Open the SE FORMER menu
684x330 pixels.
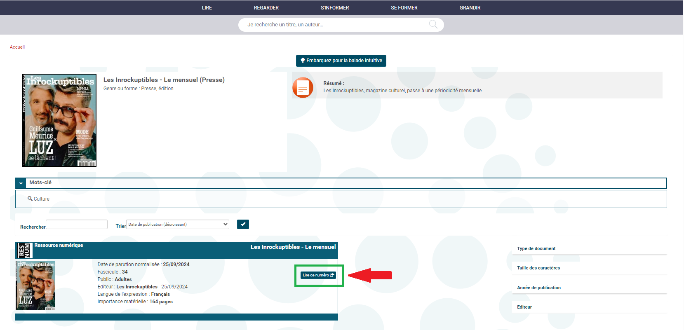(x=404, y=8)
